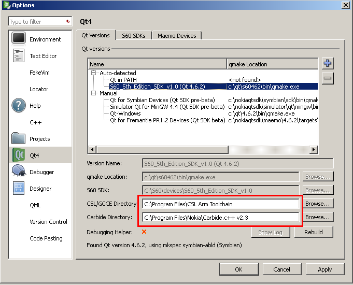Click the horizontal scrollbar left arrow

click(92, 149)
